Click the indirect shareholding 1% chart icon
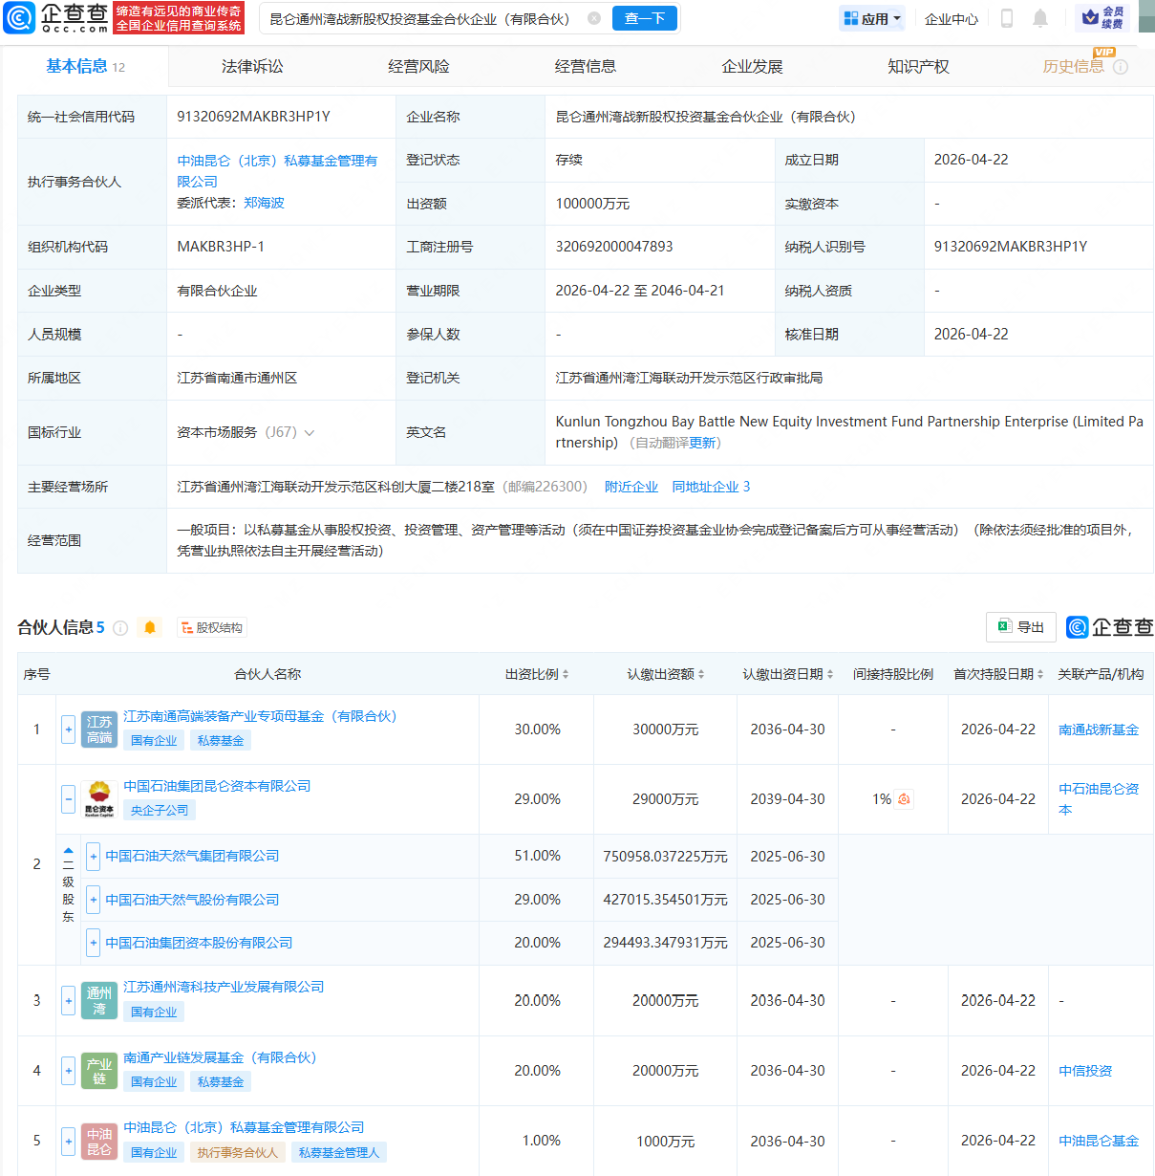Viewport: 1155px width, 1176px height. pos(904,799)
